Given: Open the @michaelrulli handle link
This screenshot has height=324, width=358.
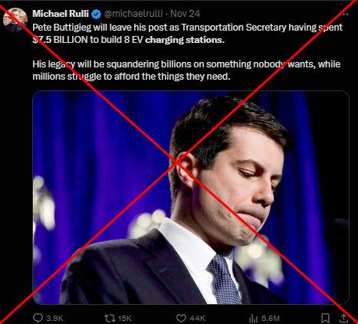Looking at the screenshot, I should (133, 14).
